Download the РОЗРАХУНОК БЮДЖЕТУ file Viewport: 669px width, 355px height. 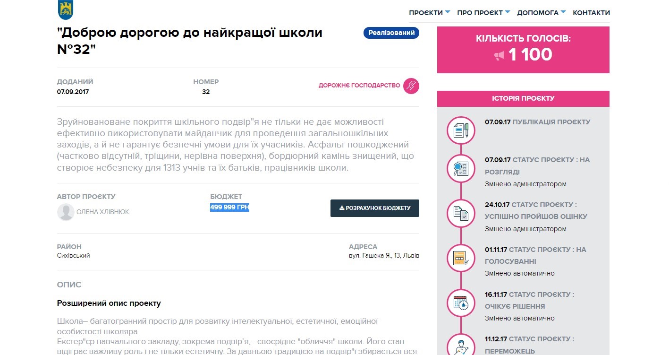click(x=374, y=208)
